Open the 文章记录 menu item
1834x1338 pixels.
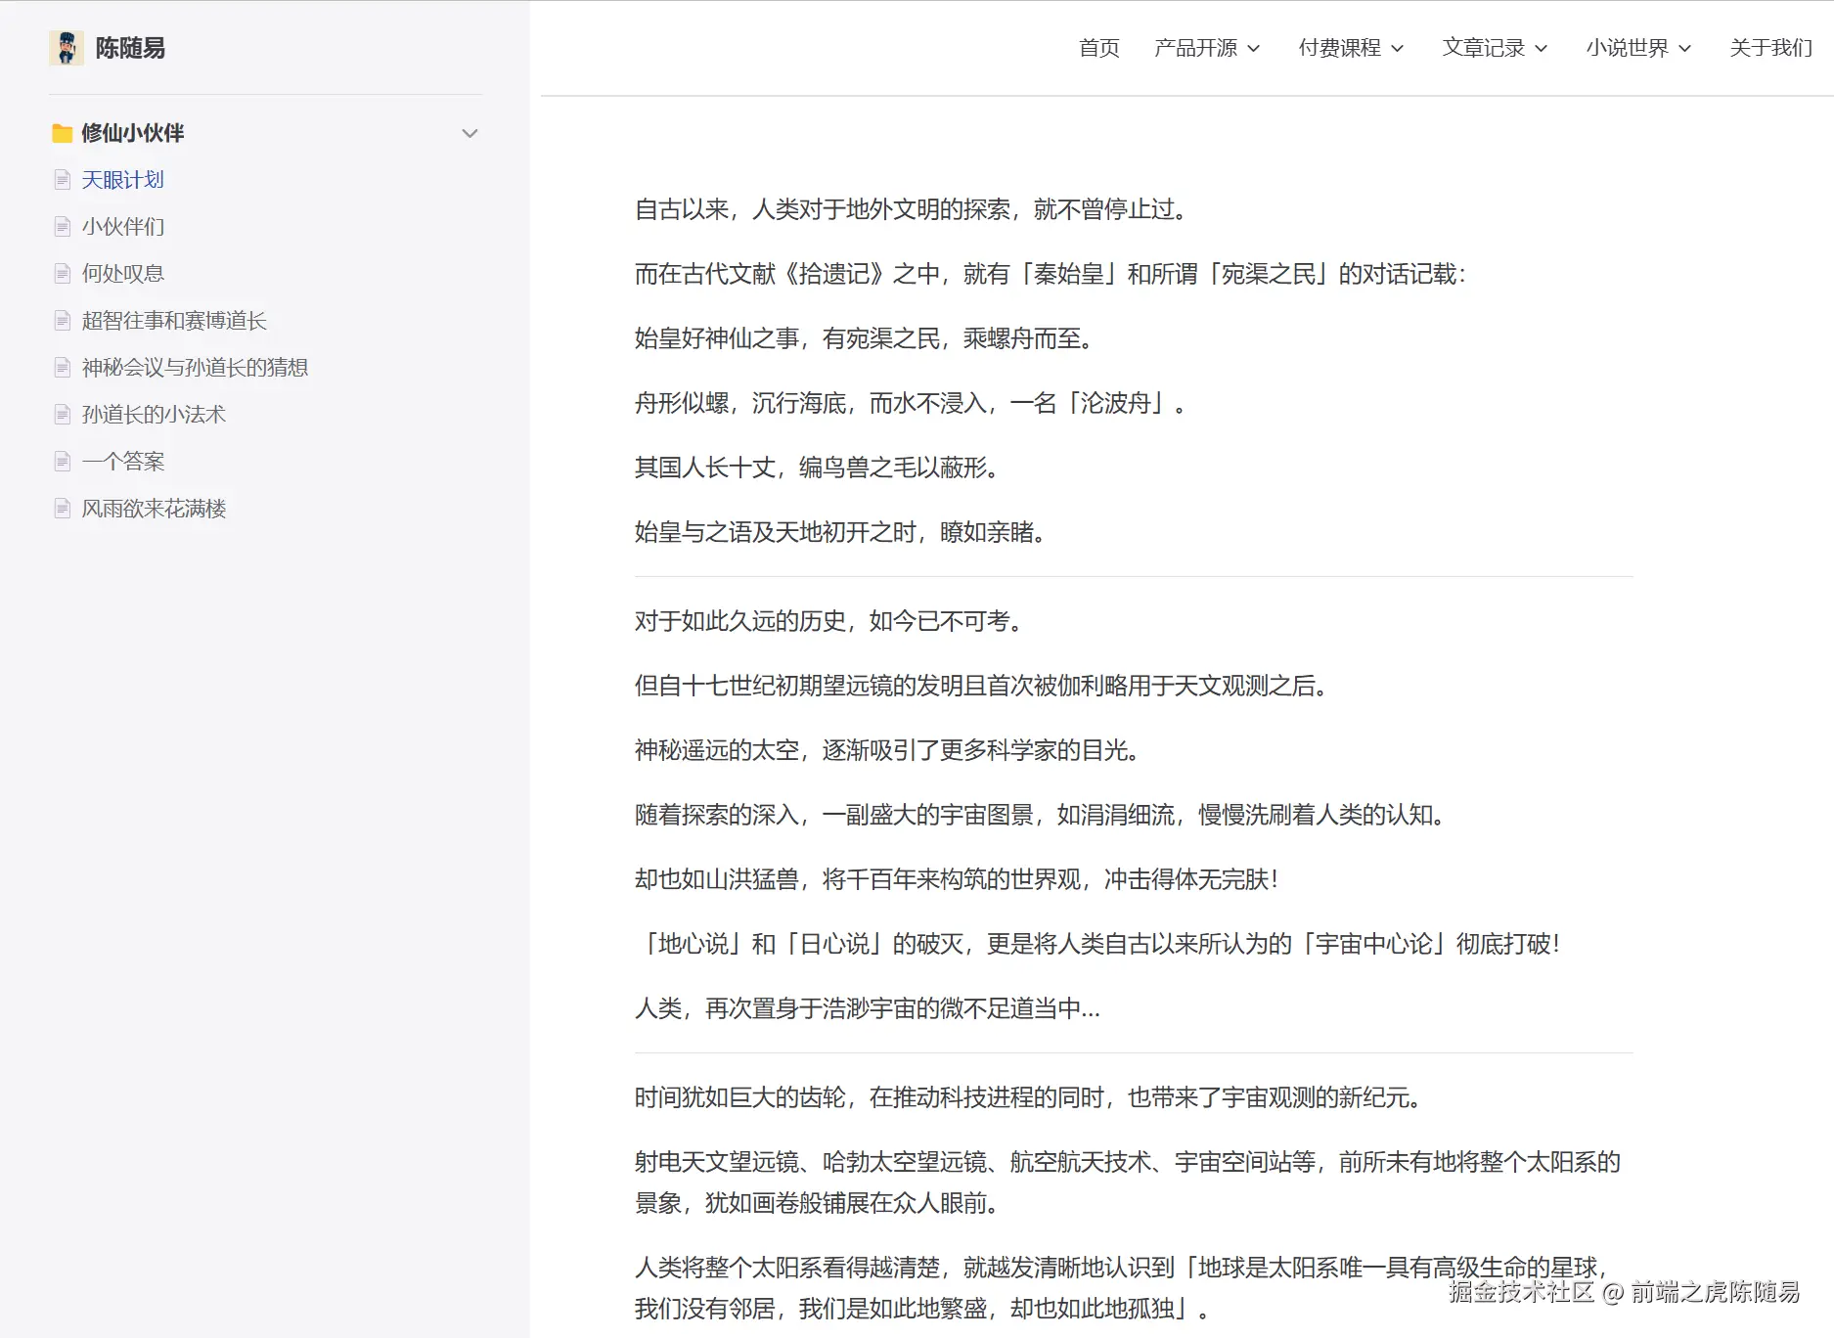[x=1485, y=48]
